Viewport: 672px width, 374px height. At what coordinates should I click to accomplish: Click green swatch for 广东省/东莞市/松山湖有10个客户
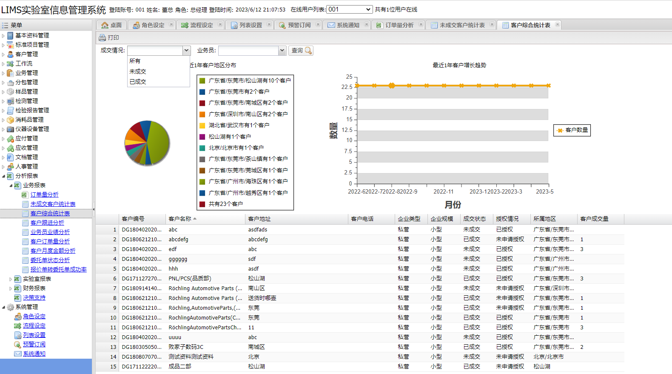(x=202, y=80)
